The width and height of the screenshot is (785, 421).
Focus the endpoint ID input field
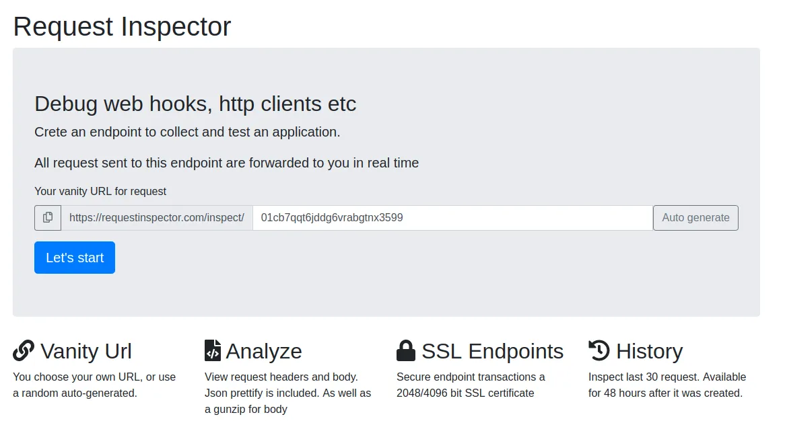(451, 217)
